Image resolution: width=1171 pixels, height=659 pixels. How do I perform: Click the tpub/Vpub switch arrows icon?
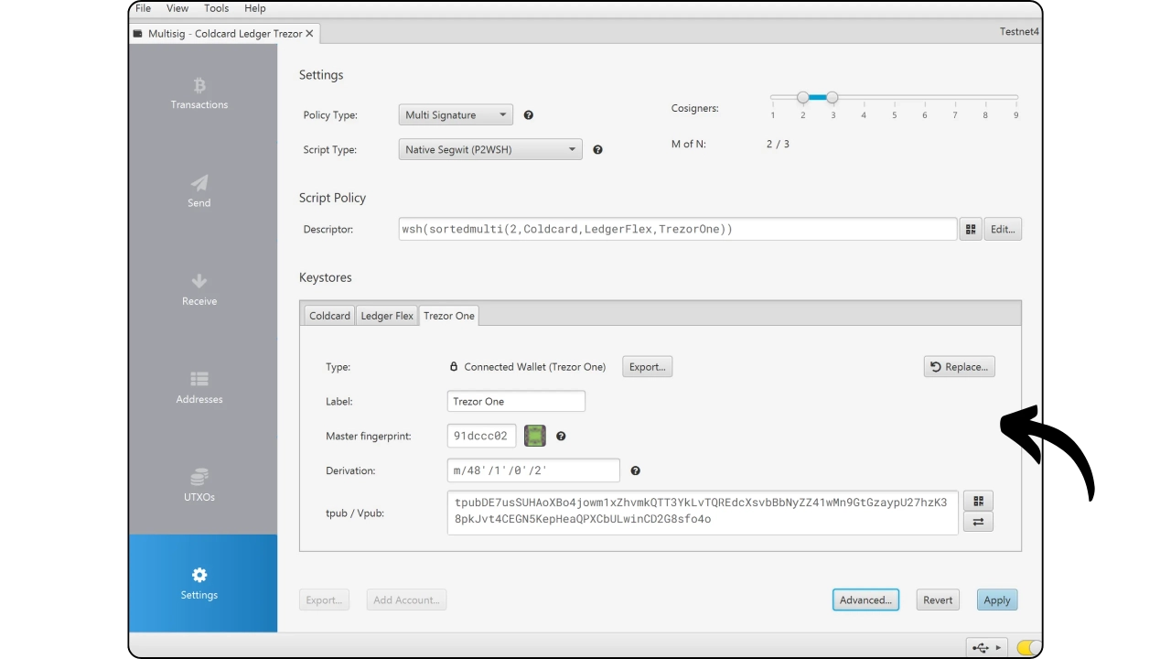(x=978, y=522)
